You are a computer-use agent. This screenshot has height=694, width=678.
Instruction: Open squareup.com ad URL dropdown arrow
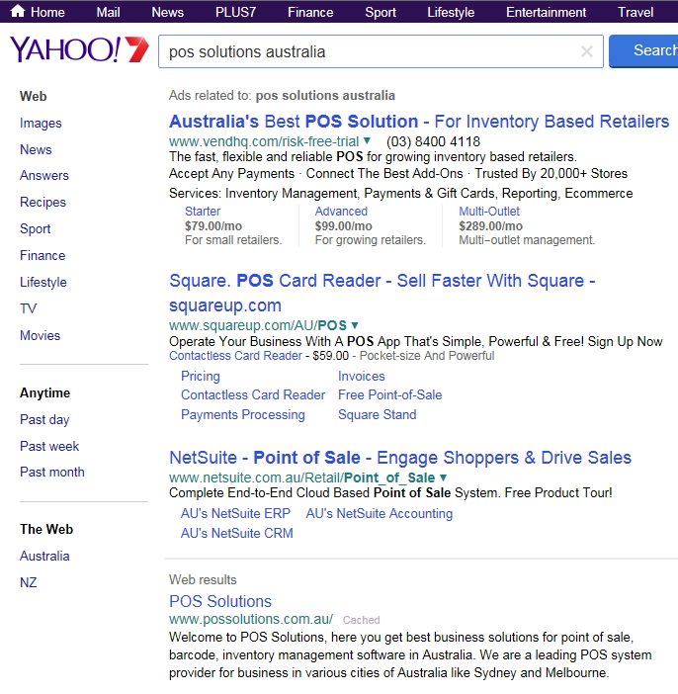(x=355, y=325)
